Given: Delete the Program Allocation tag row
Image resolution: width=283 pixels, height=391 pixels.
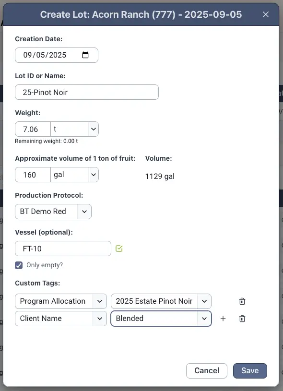Looking at the screenshot, I should point(242,301).
